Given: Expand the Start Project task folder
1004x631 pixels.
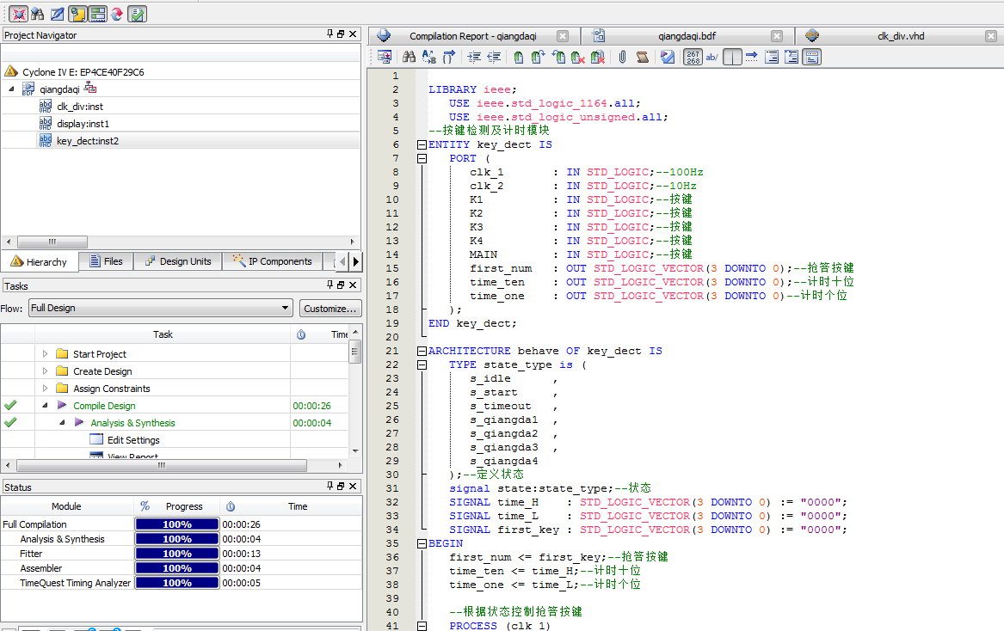Looking at the screenshot, I should 46,354.
